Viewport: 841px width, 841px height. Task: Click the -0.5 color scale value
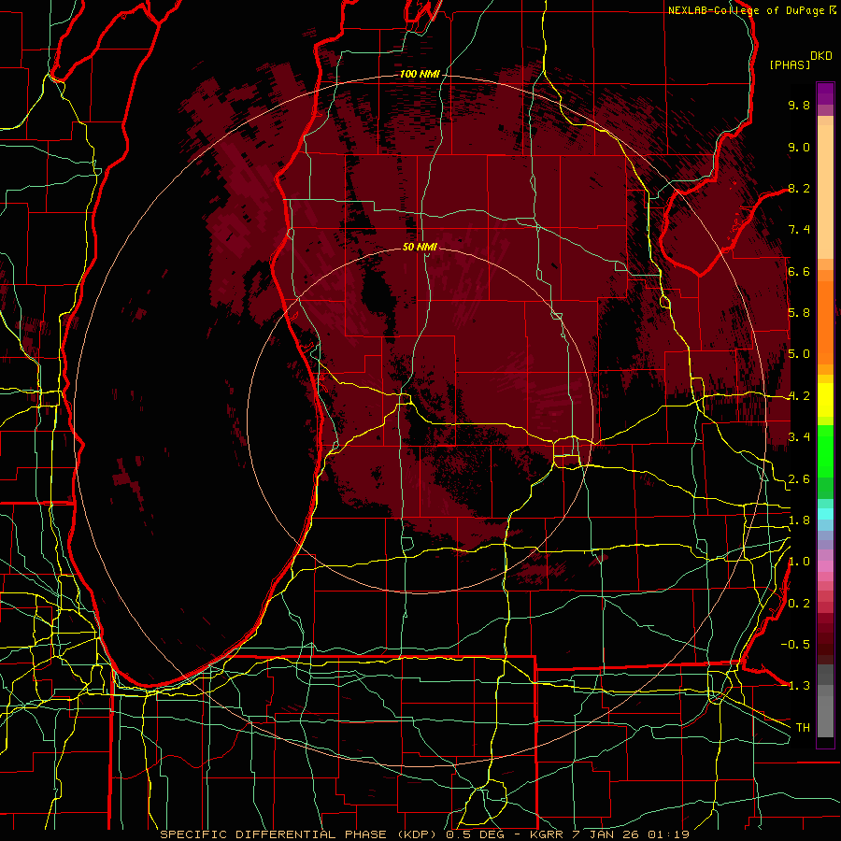point(795,644)
